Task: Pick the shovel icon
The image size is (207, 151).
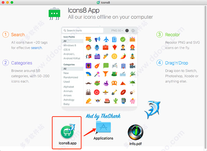Action: tap(114, 92)
